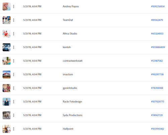Follow link #53187582
The width and height of the screenshot is (168, 135).
pos(157,61)
